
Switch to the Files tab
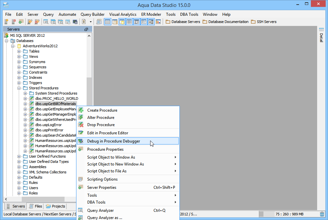coord(36,206)
